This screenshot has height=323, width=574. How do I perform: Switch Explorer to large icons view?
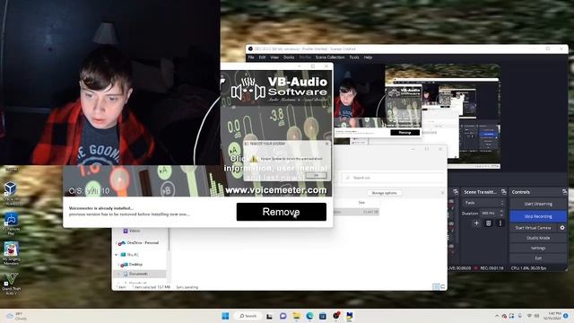442,287
